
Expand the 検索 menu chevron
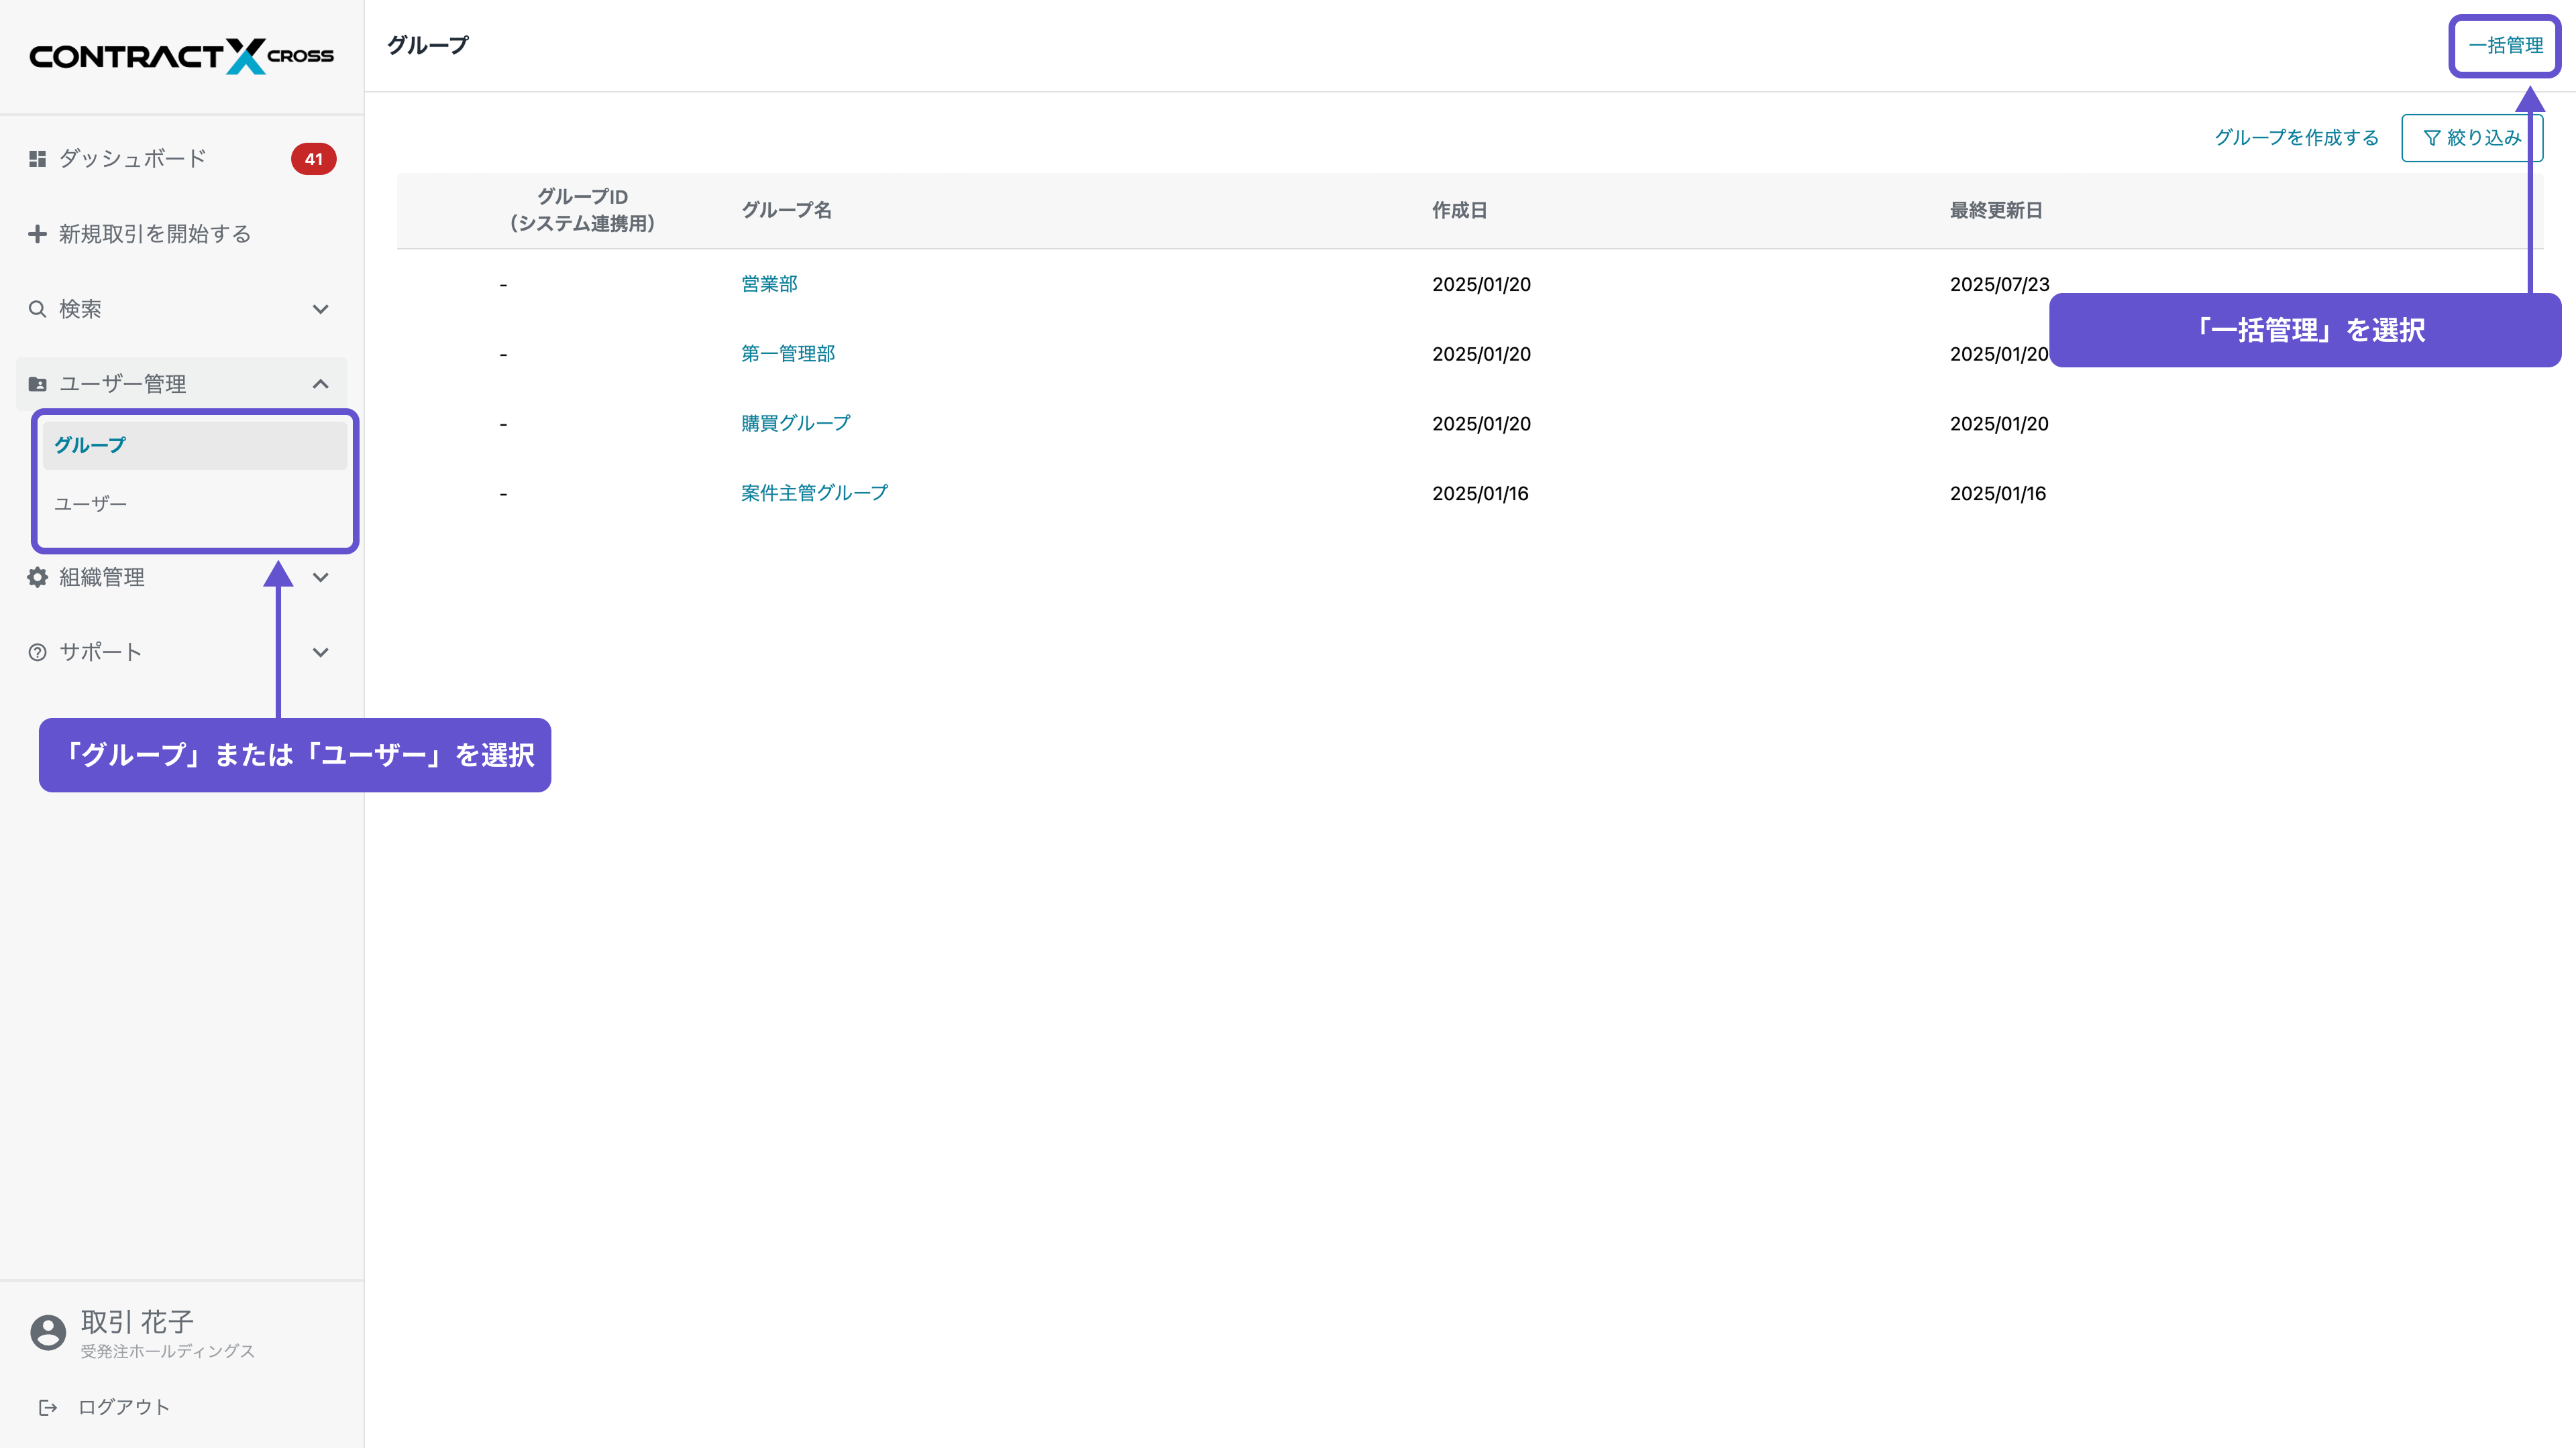click(x=320, y=309)
